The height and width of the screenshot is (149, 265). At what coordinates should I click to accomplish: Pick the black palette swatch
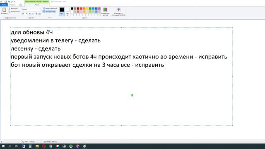point(72,8)
